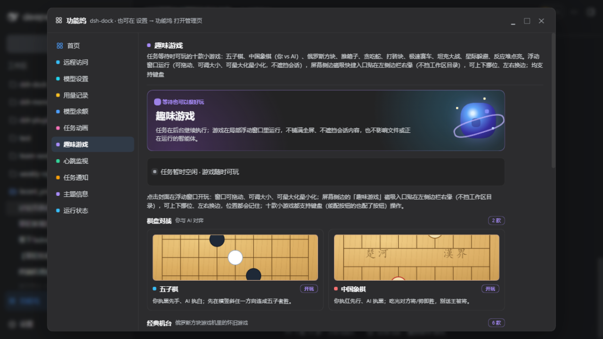Maximize the 功能坞 window
The image size is (603, 339).
[x=527, y=21]
